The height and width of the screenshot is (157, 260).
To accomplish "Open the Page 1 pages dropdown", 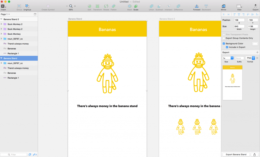I will click(5, 14).
